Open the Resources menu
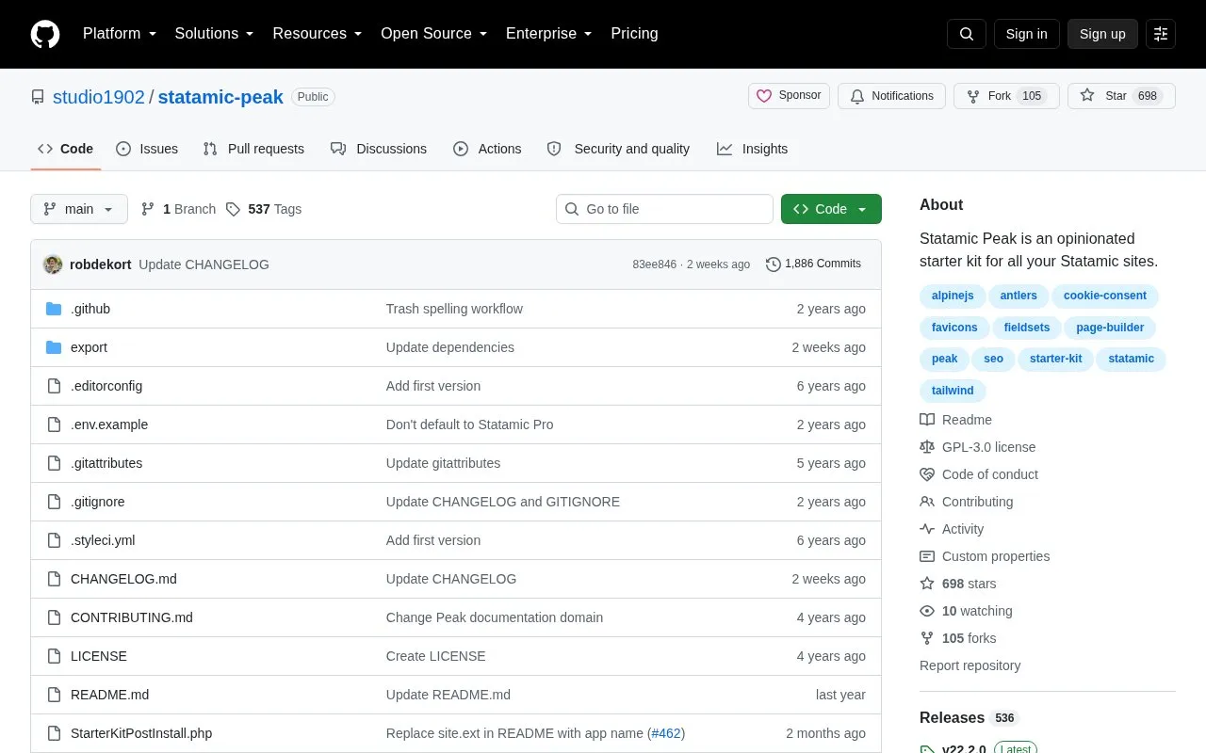 coord(318,34)
